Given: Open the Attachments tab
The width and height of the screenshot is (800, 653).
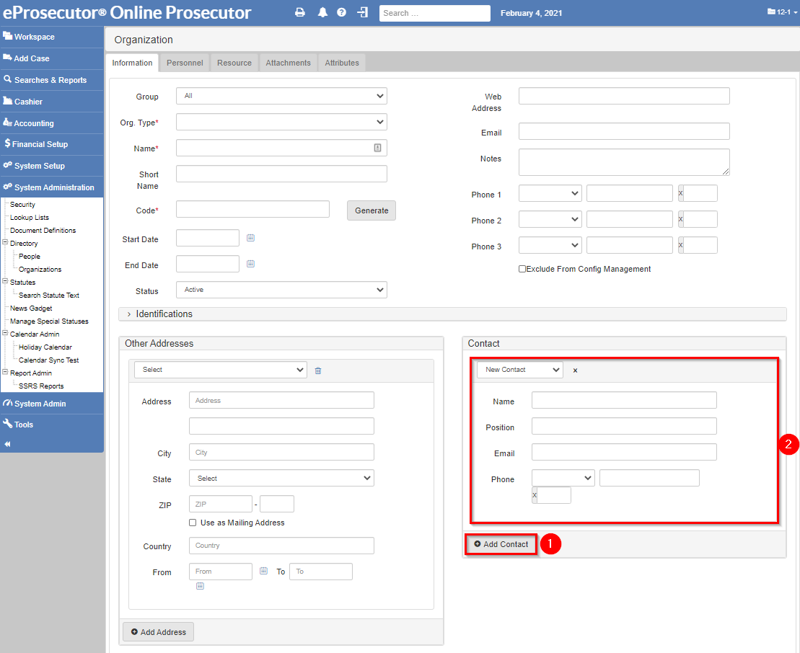Looking at the screenshot, I should tap(288, 63).
